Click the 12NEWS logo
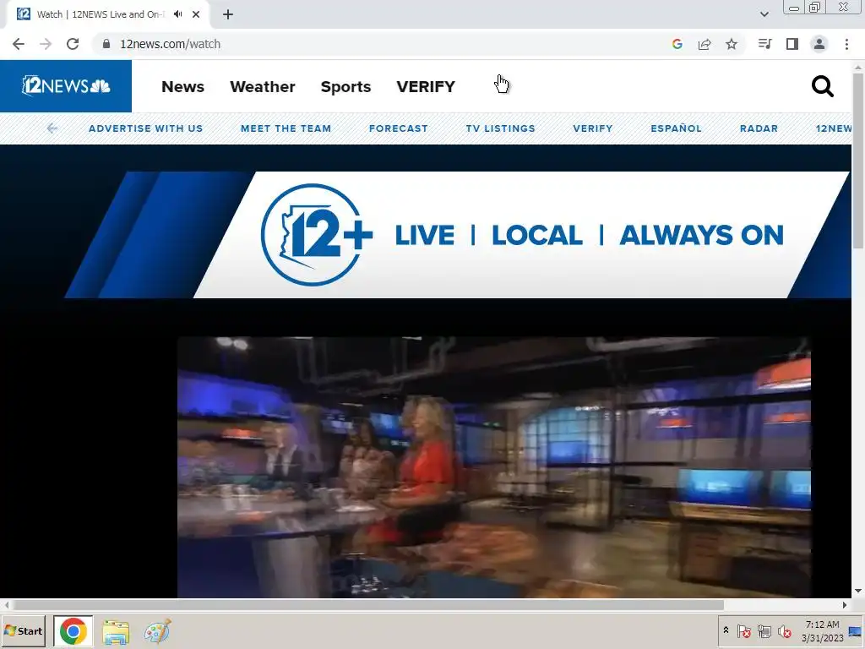Image resolution: width=865 pixels, height=649 pixels. [66, 86]
